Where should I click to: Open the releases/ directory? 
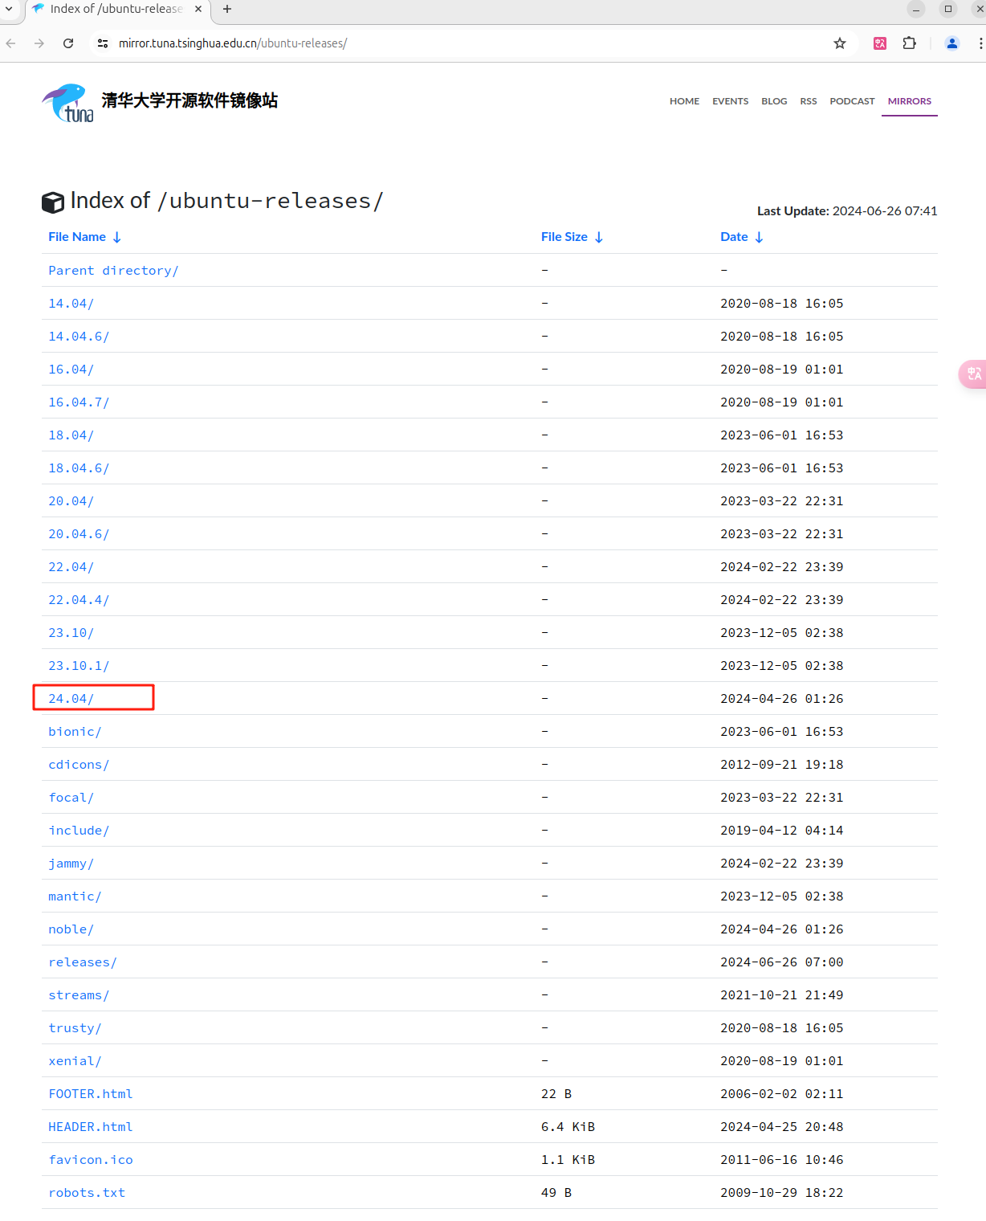pyautogui.click(x=83, y=962)
